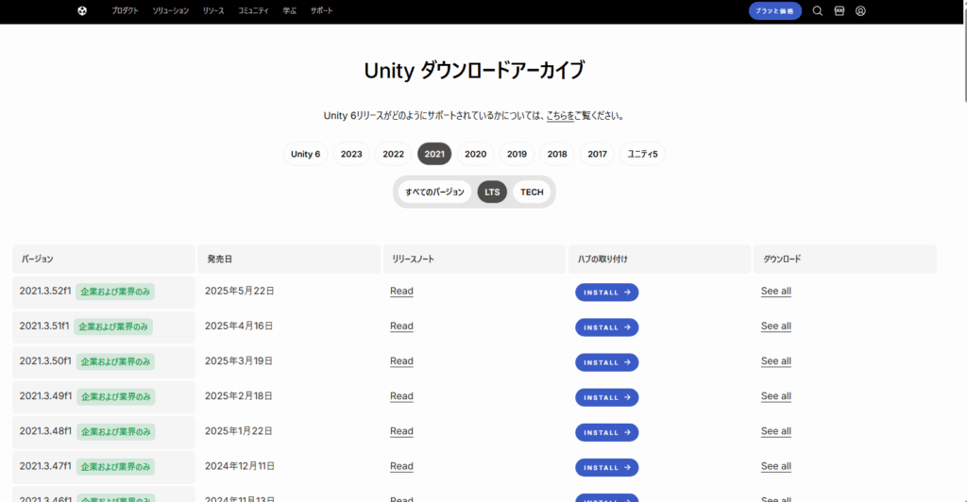Select the 2021 version tab
967x502 pixels.
point(434,154)
